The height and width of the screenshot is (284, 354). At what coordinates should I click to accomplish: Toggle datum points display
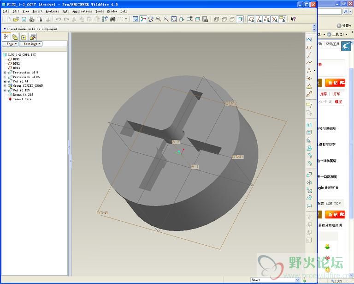point(267,19)
